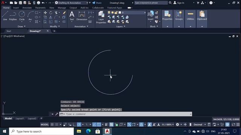241x135 pixels.
Task: Click the Plot printer icon
Action: (x=38, y=3)
